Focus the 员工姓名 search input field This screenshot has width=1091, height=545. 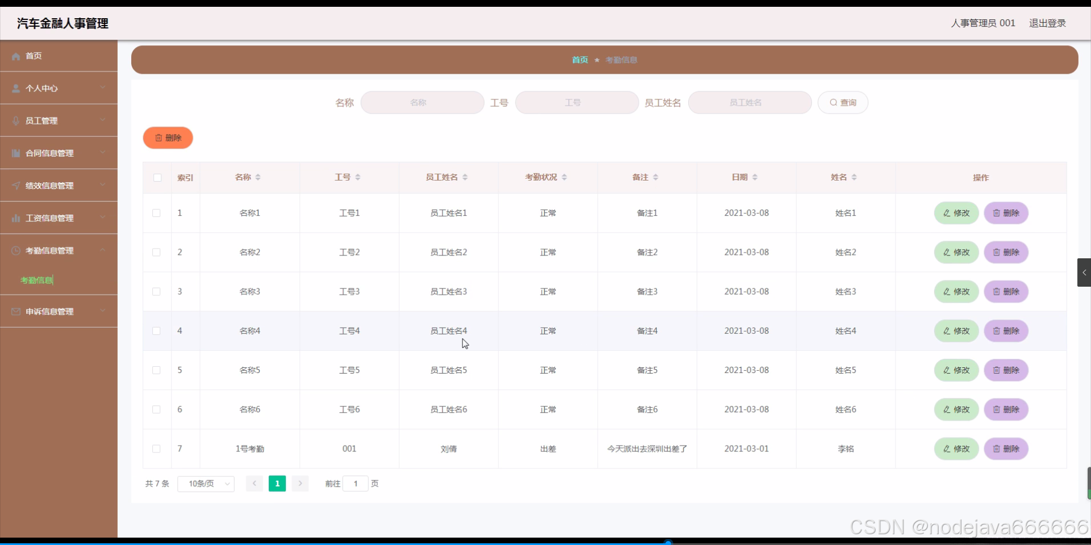[749, 103]
